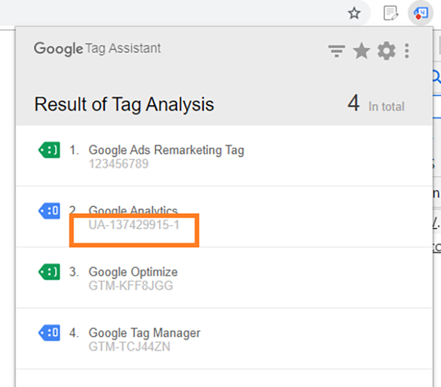Click the green Google Optimize tag icon
Viewport: 441px width, 387px height.
(49, 272)
